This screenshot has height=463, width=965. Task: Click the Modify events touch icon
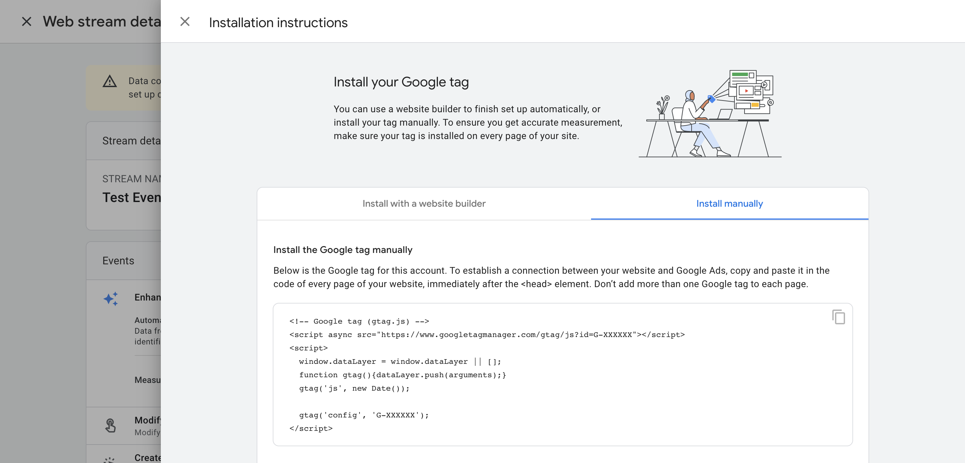point(110,425)
